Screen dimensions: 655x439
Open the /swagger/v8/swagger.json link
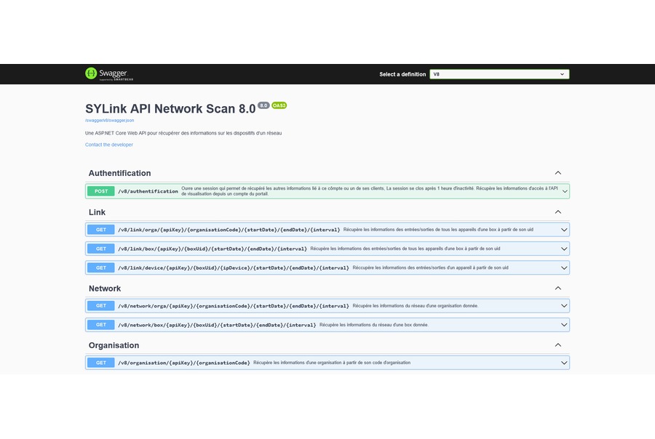coord(109,120)
